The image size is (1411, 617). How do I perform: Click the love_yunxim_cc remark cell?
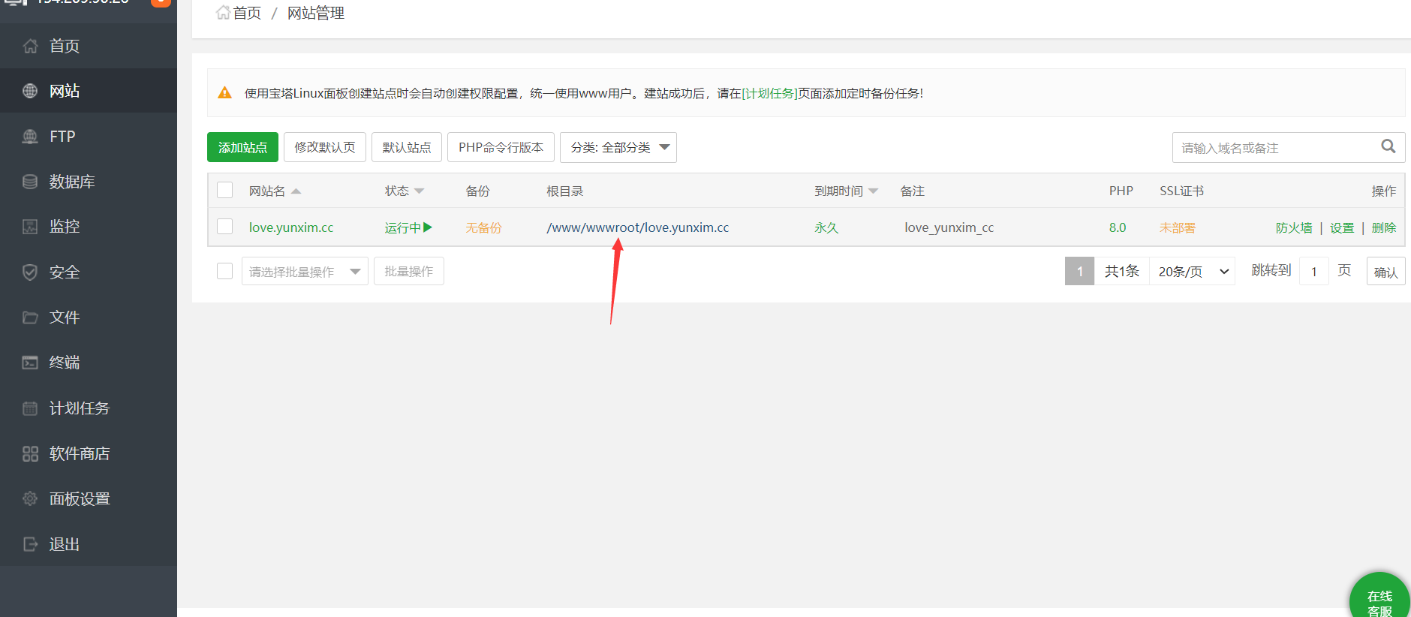click(949, 227)
